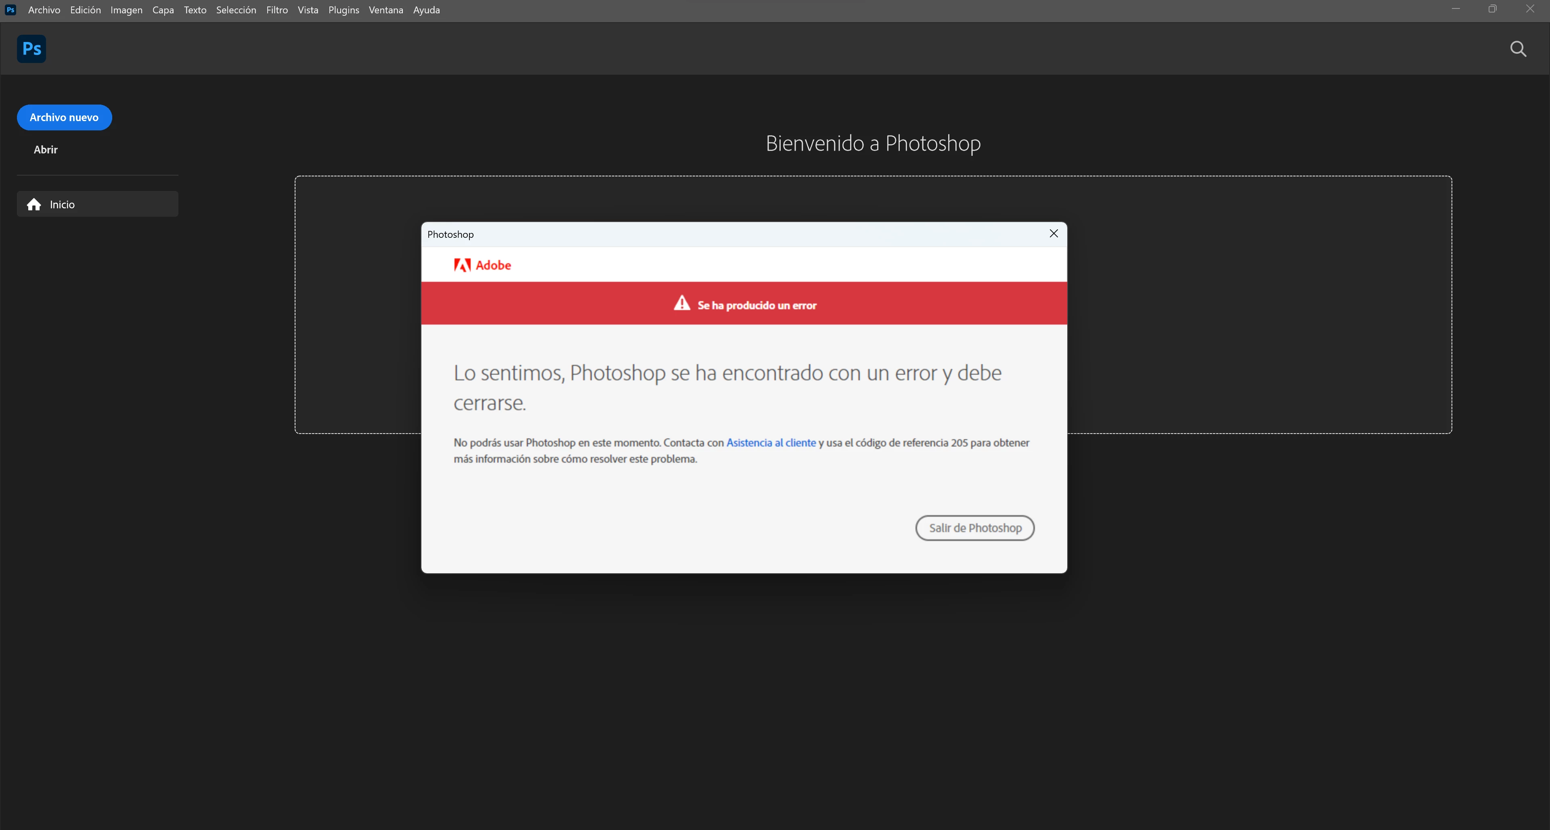Open the Edición menu
The height and width of the screenshot is (830, 1550).
pos(86,10)
